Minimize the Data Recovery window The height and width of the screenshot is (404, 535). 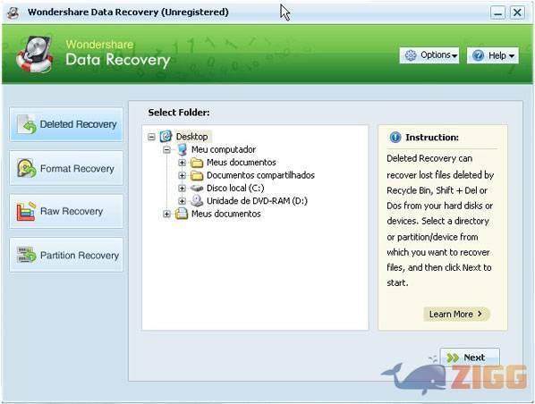pyautogui.click(x=497, y=13)
